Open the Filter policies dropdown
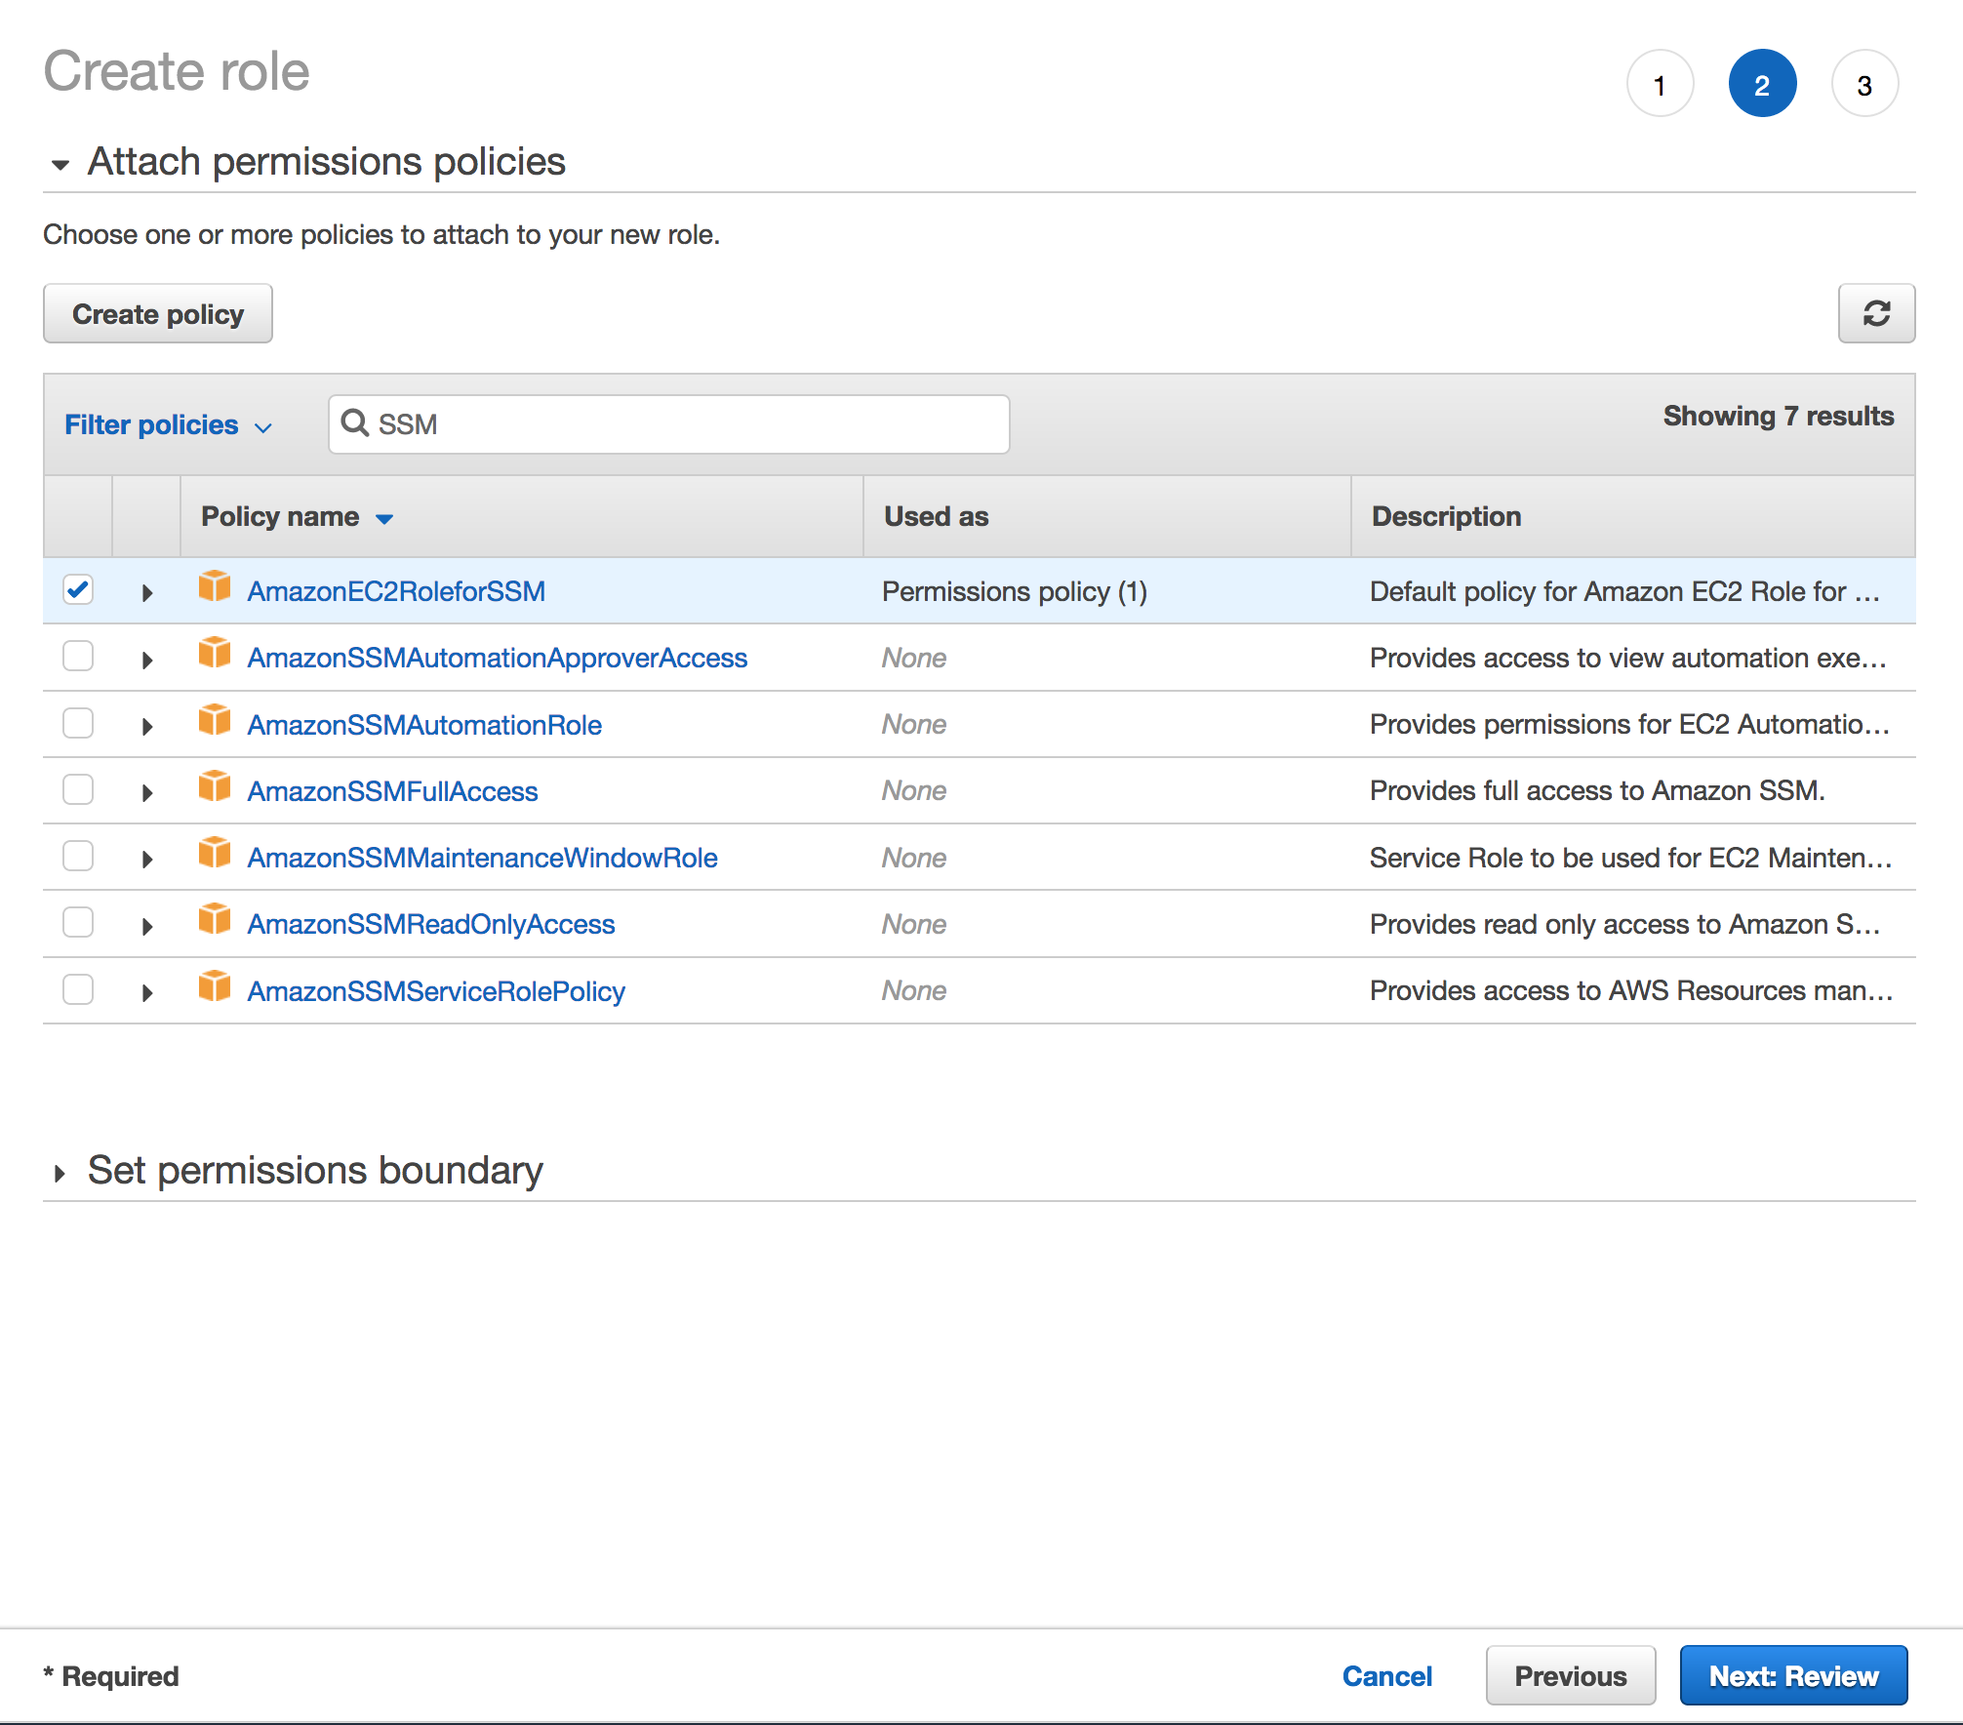Screen dimensions: 1963x1725 pyautogui.click(x=168, y=424)
